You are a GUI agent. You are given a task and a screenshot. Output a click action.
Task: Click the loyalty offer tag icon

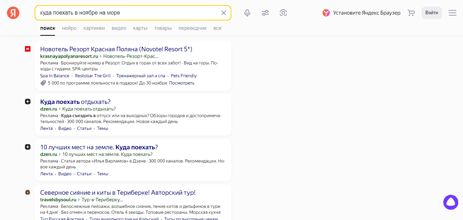[43, 83]
